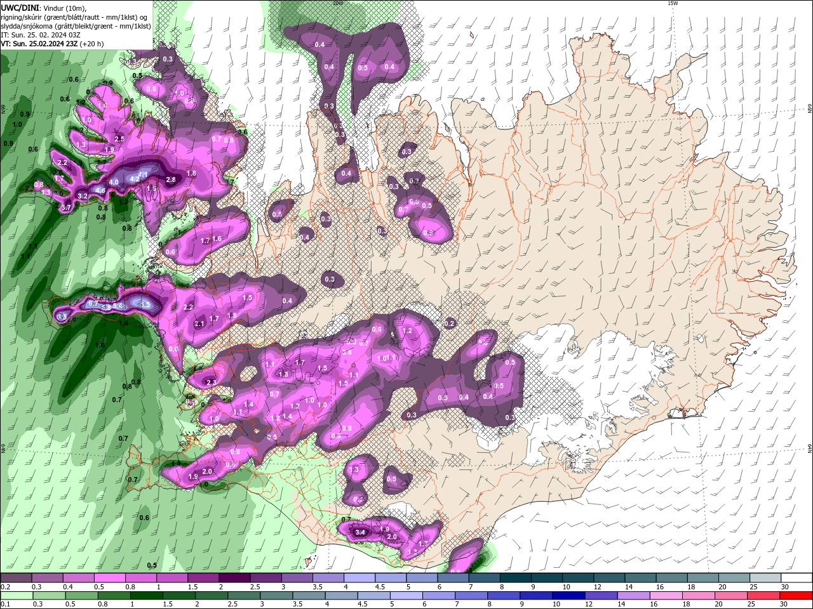The height and width of the screenshot is (609, 813).
Task: Click the 4.2 value in the Westfjords
Action: point(134,180)
